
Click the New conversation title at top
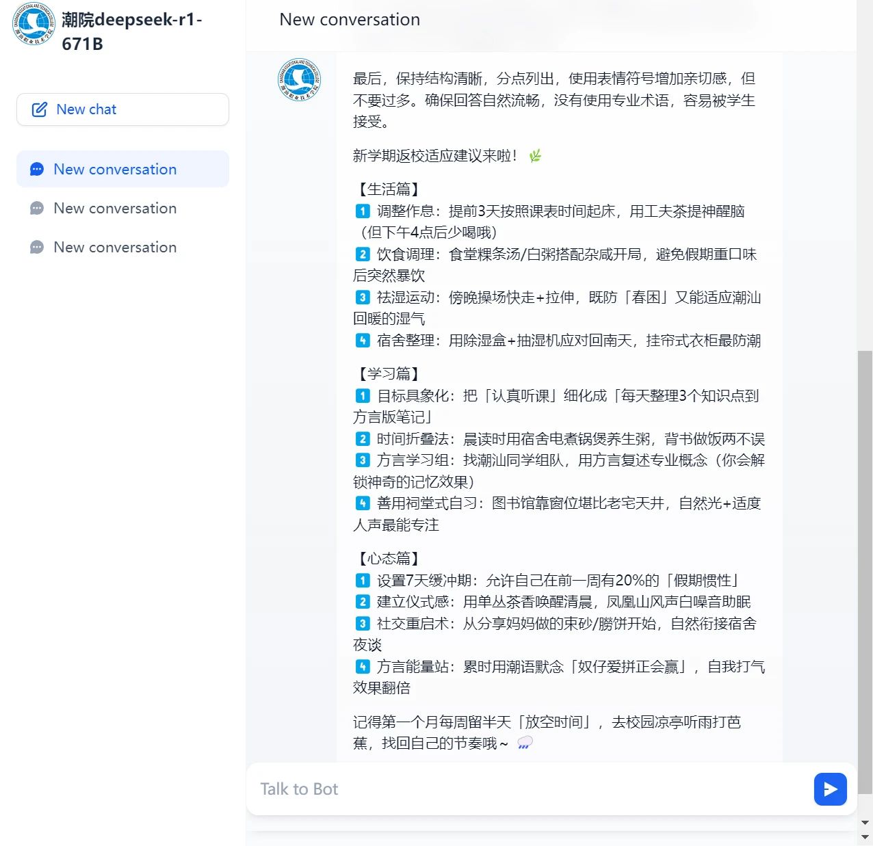coord(350,20)
